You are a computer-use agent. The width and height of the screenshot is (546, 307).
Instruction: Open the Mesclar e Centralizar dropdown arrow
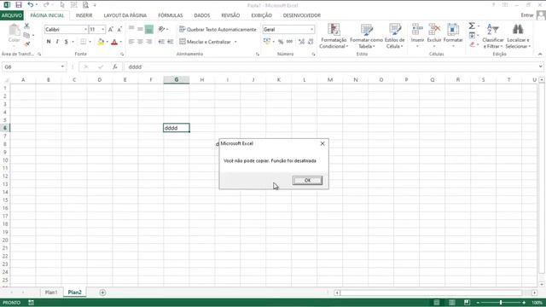tap(235, 42)
